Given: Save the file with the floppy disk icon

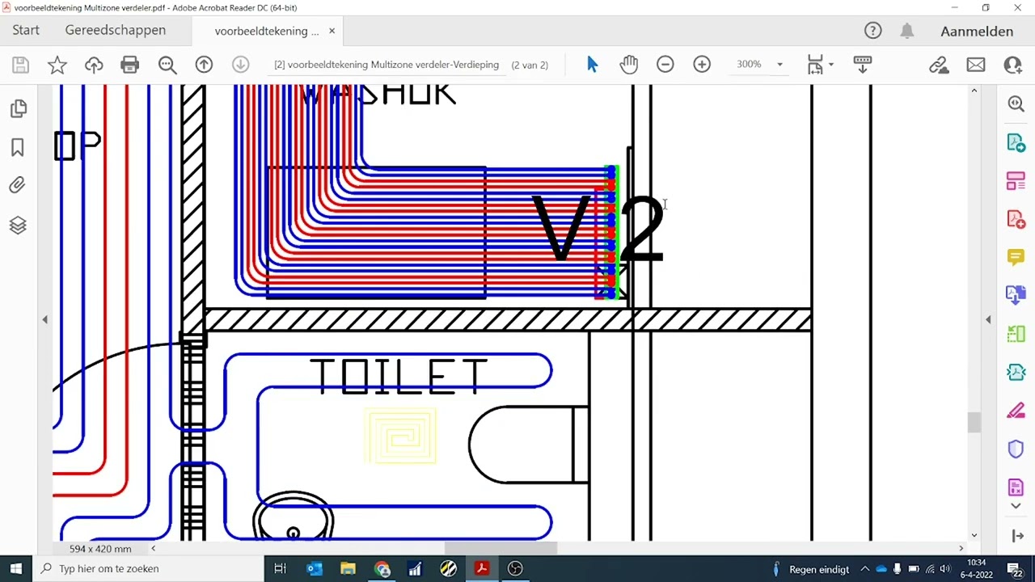Looking at the screenshot, I should pos(20,65).
